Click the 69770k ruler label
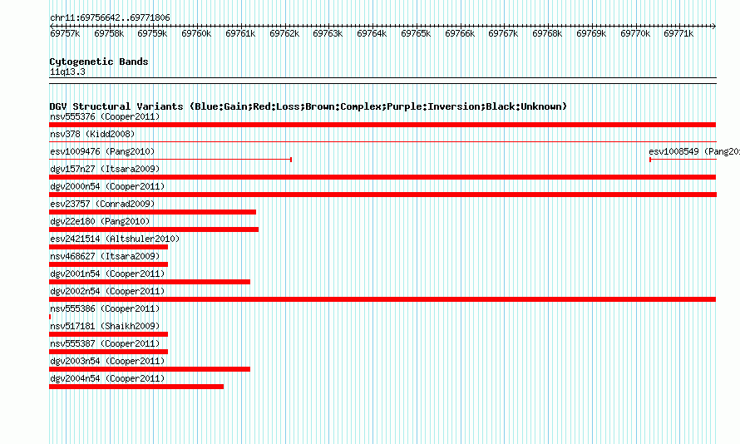The height and width of the screenshot is (444, 740). [x=634, y=33]
